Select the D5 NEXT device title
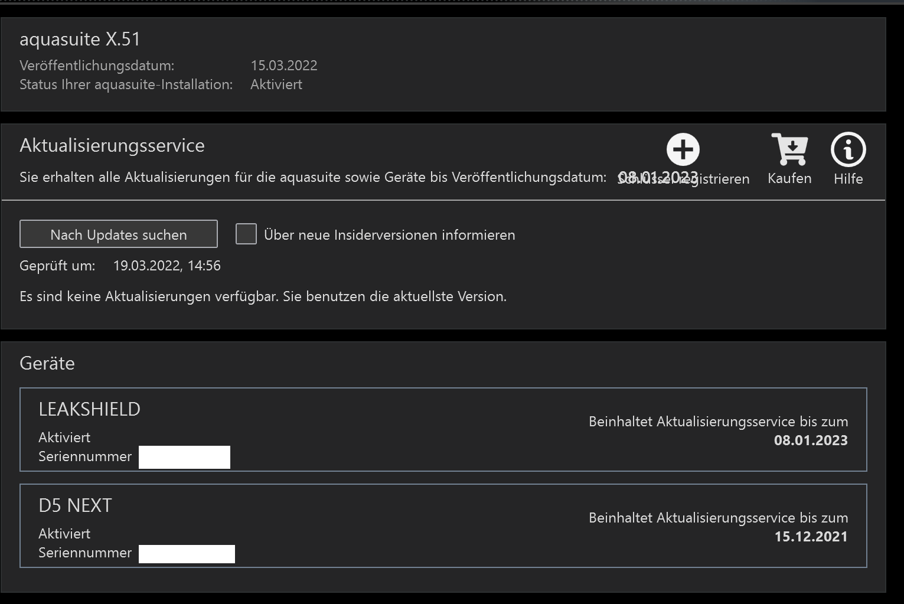Image resolution: width=904 pixels, height=604 pixels. 75,505
